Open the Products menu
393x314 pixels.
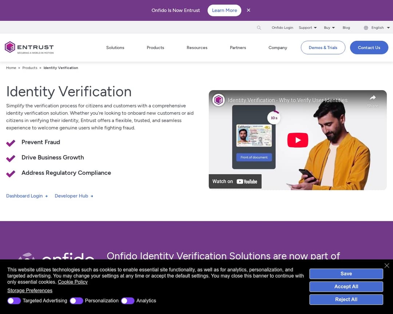(155, 48)
